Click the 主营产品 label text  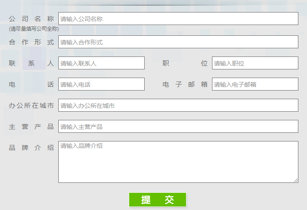point(31,126)
